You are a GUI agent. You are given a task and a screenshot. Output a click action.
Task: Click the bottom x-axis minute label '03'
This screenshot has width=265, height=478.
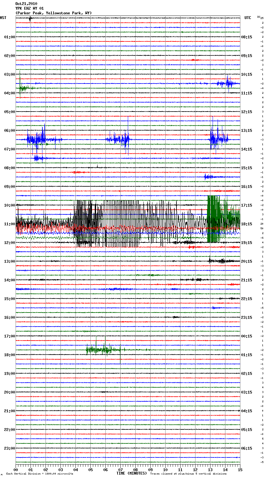[60, 470]
